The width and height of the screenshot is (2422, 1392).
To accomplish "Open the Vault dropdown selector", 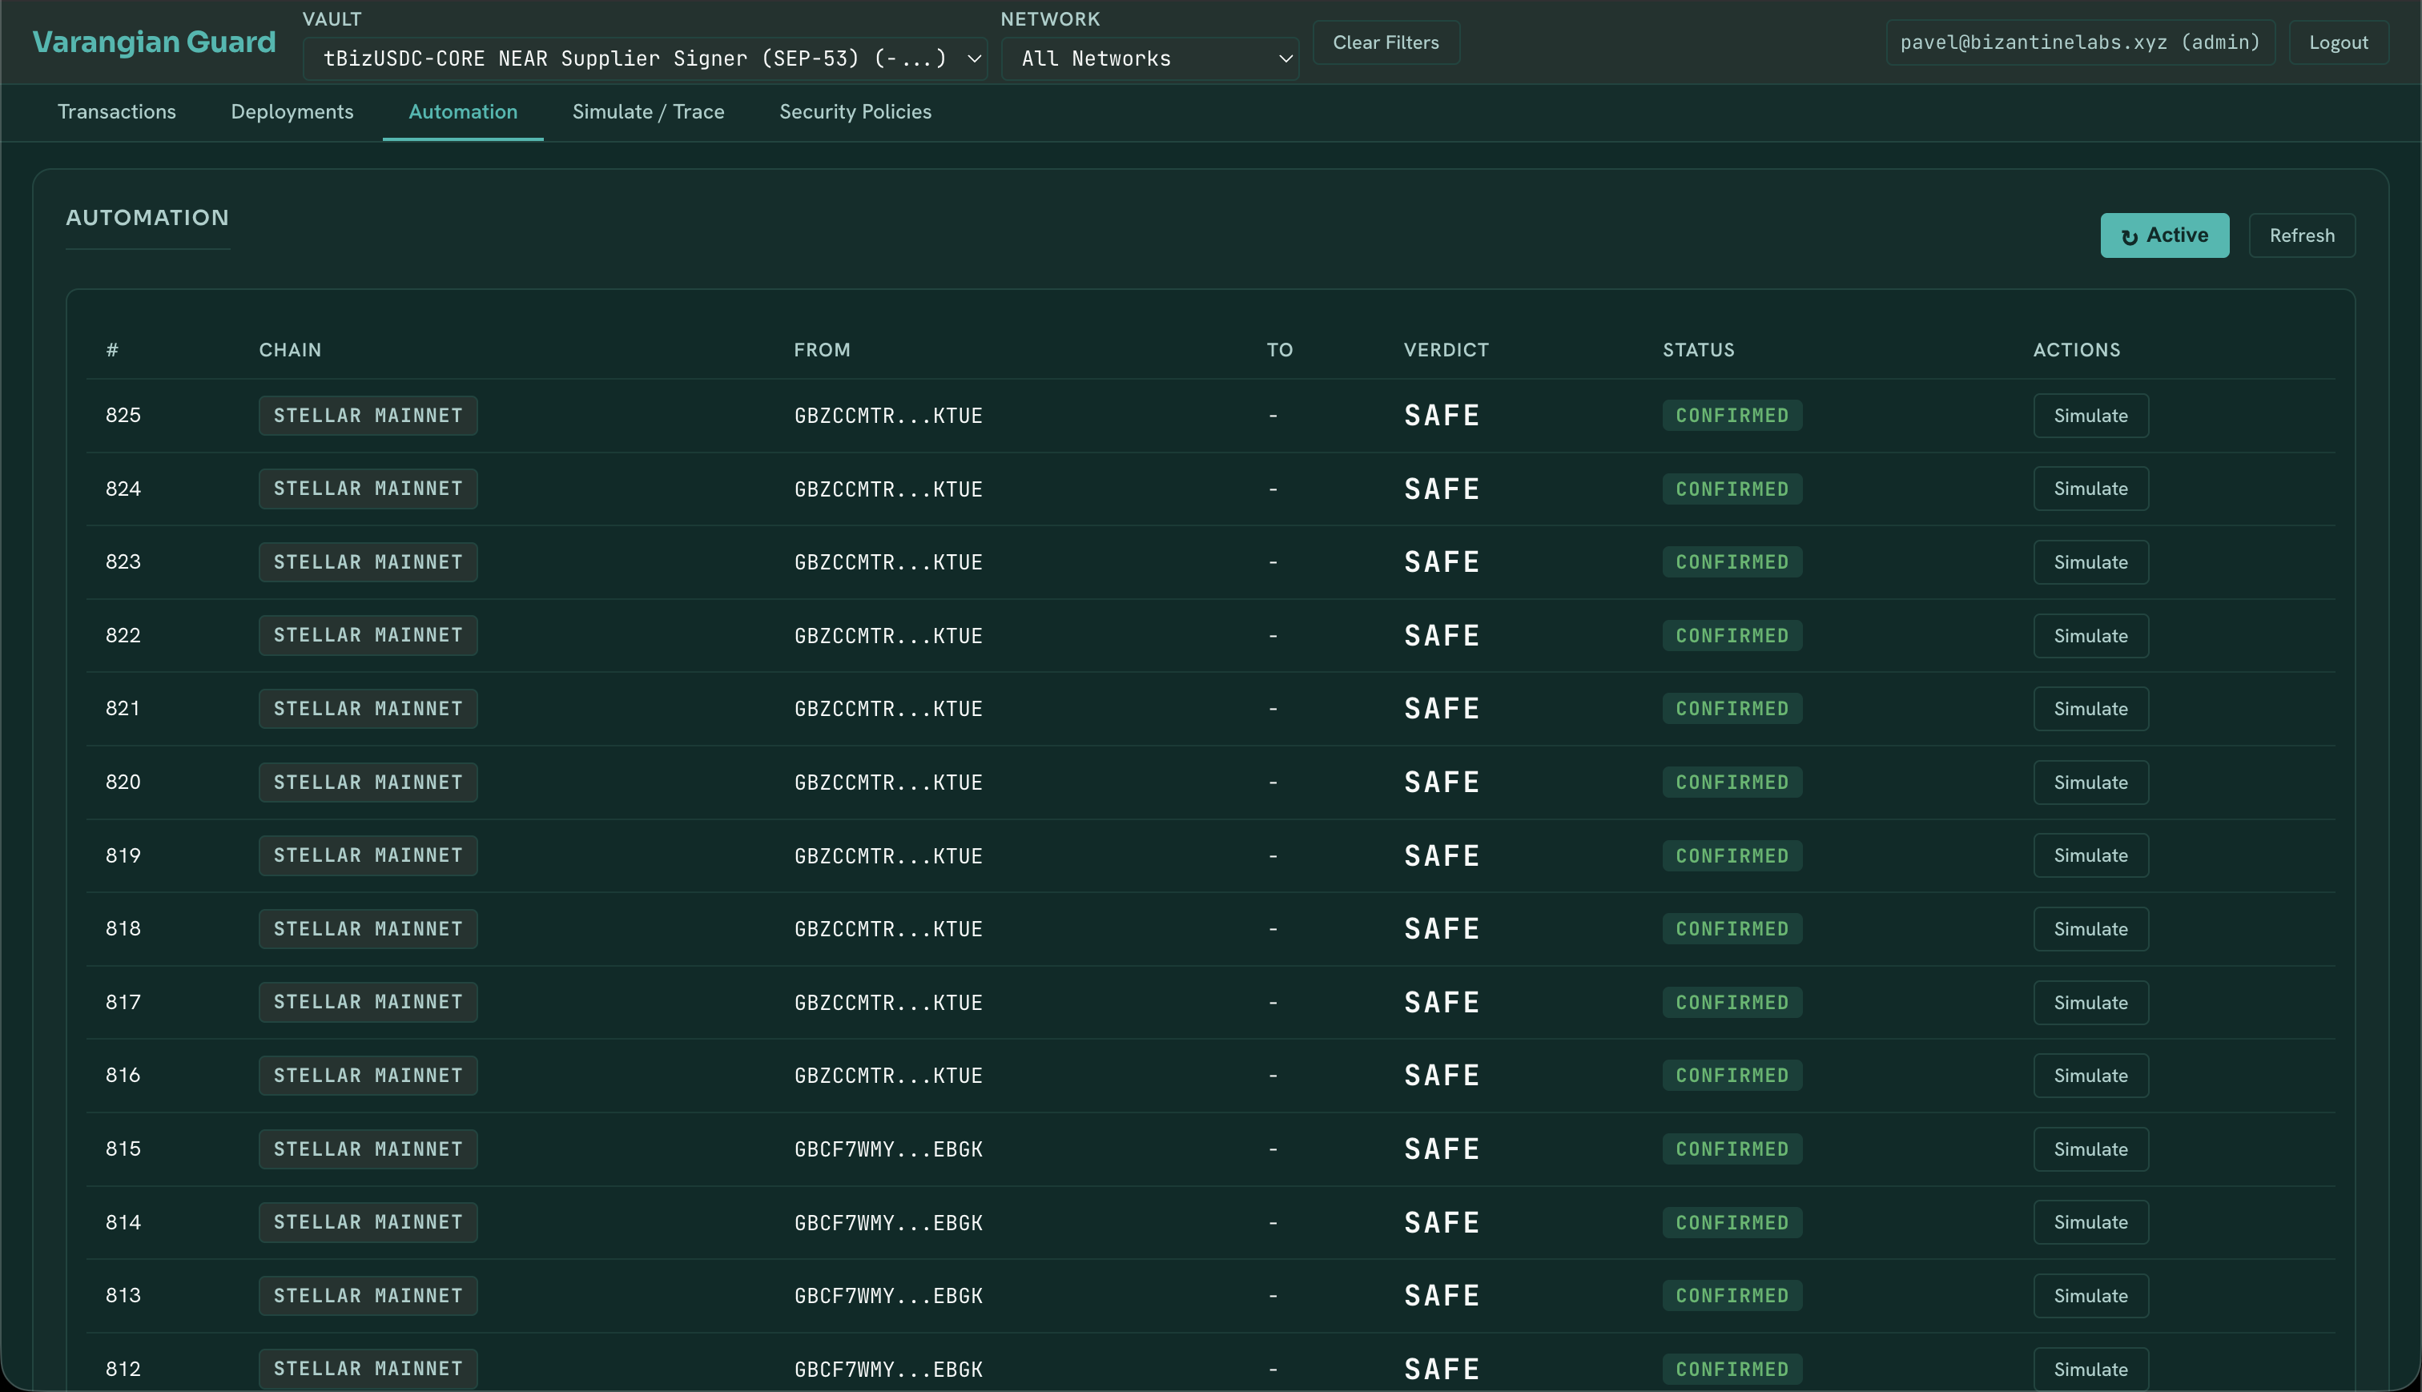I will 646,58.
